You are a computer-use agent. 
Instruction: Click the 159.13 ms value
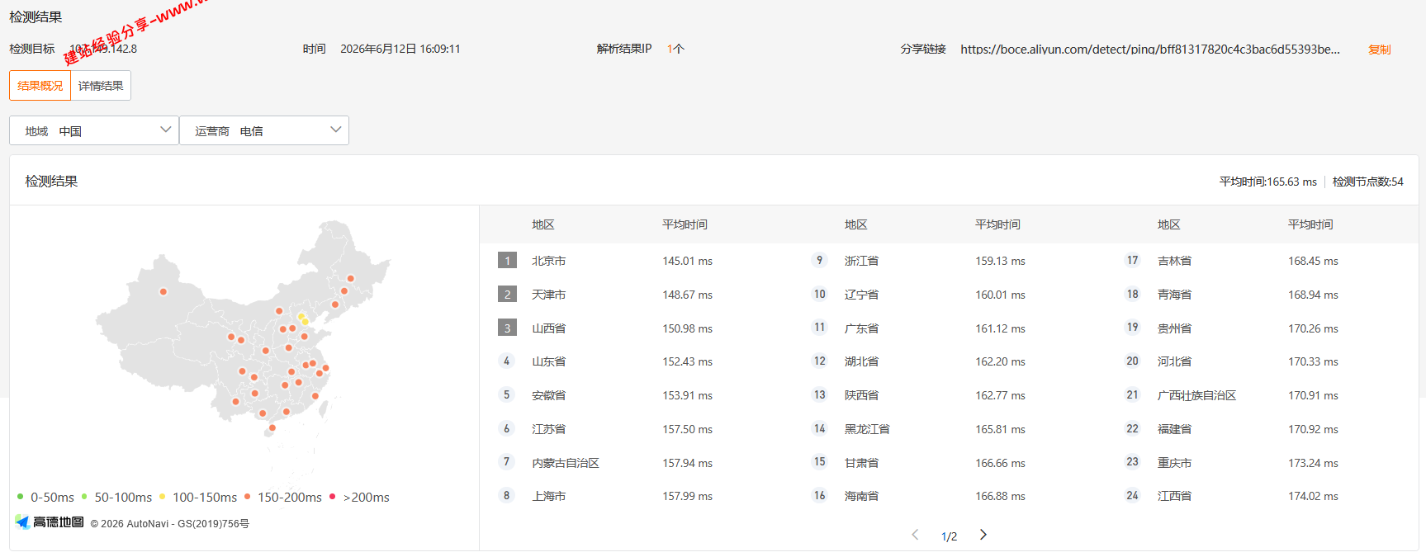click(1000, 261)
